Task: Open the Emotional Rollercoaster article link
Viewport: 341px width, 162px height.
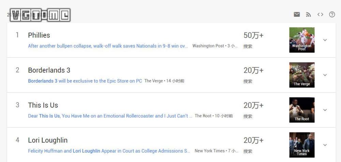Action: (x=110, y=116)
